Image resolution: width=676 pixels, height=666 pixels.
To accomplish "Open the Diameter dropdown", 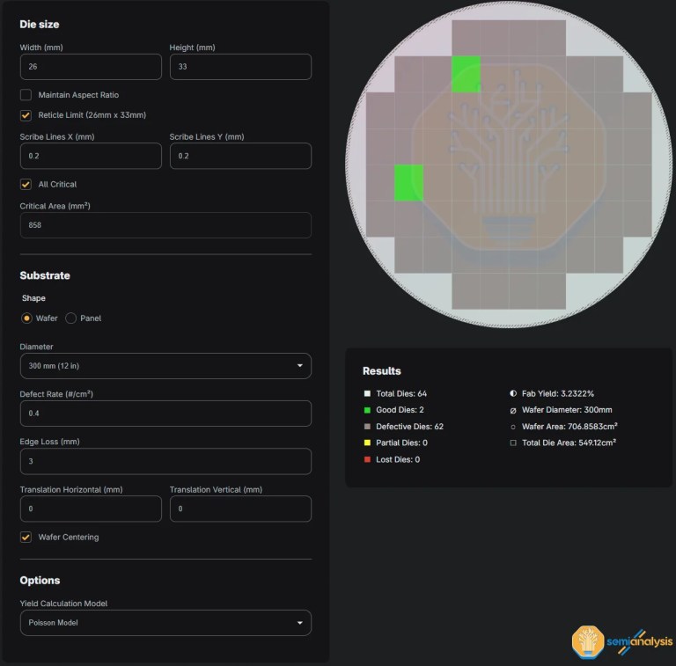I will (x=165, y=365).
